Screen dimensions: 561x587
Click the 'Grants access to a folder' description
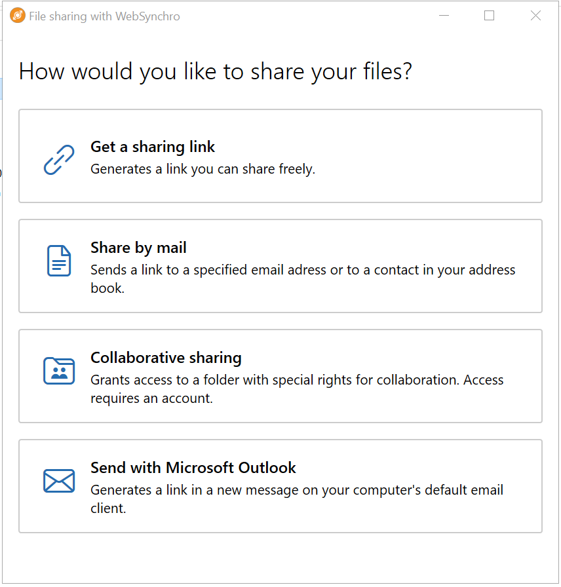coord(297,389)
